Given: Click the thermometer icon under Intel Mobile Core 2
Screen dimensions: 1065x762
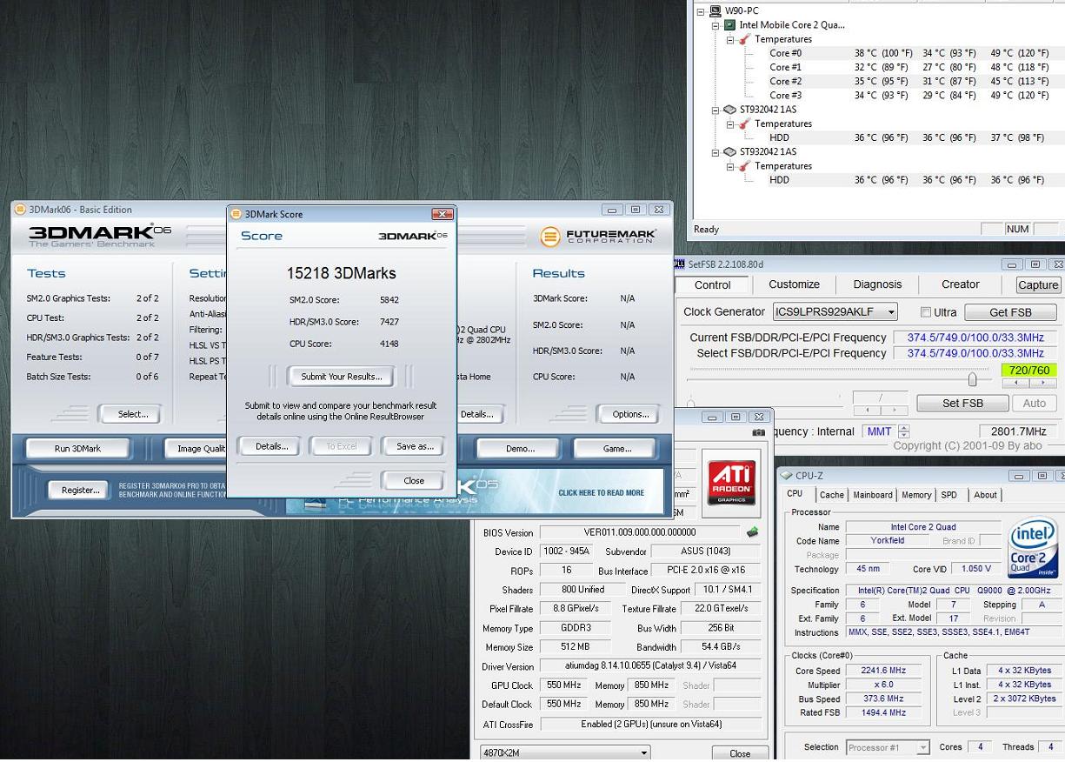Looking at the screenshot, I should [745, 39].
